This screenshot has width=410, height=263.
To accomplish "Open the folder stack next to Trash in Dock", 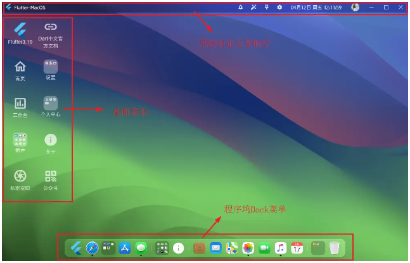I will [318, 248].
